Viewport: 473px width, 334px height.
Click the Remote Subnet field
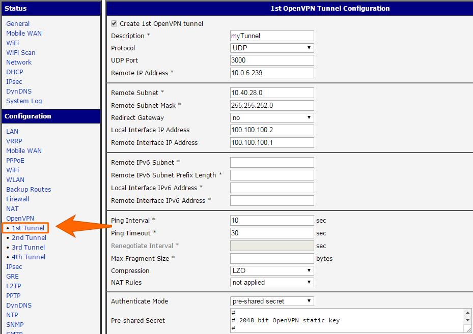[272, 93]
